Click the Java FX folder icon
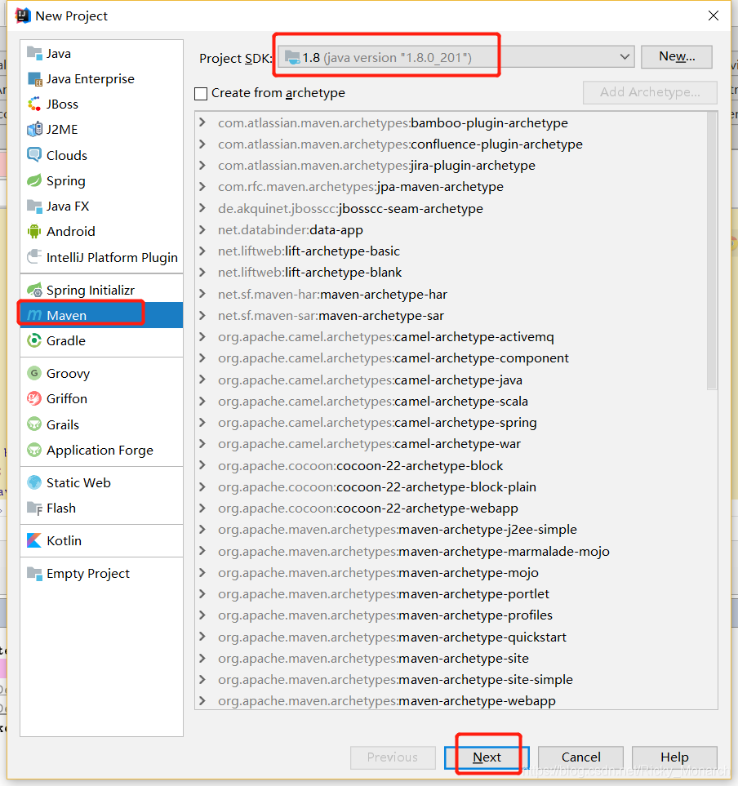The width and height of the screenshot is (738, 786). (34, 206)
